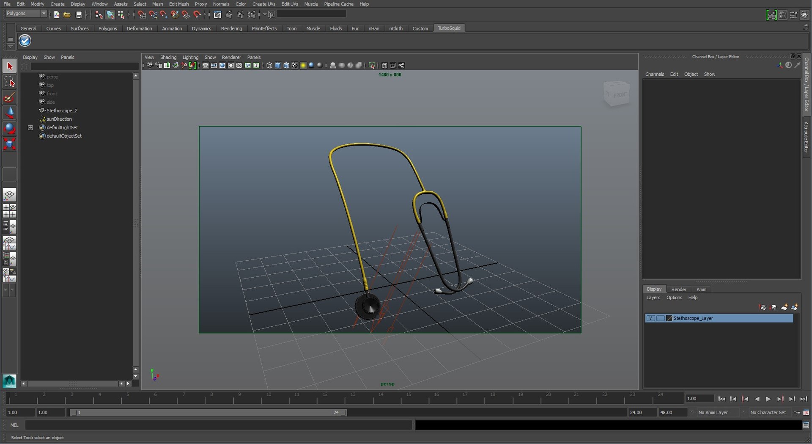This screenshot has width=812, height=444.
Task: Expand the defaultLightSet node
Action: pos(30,127)
